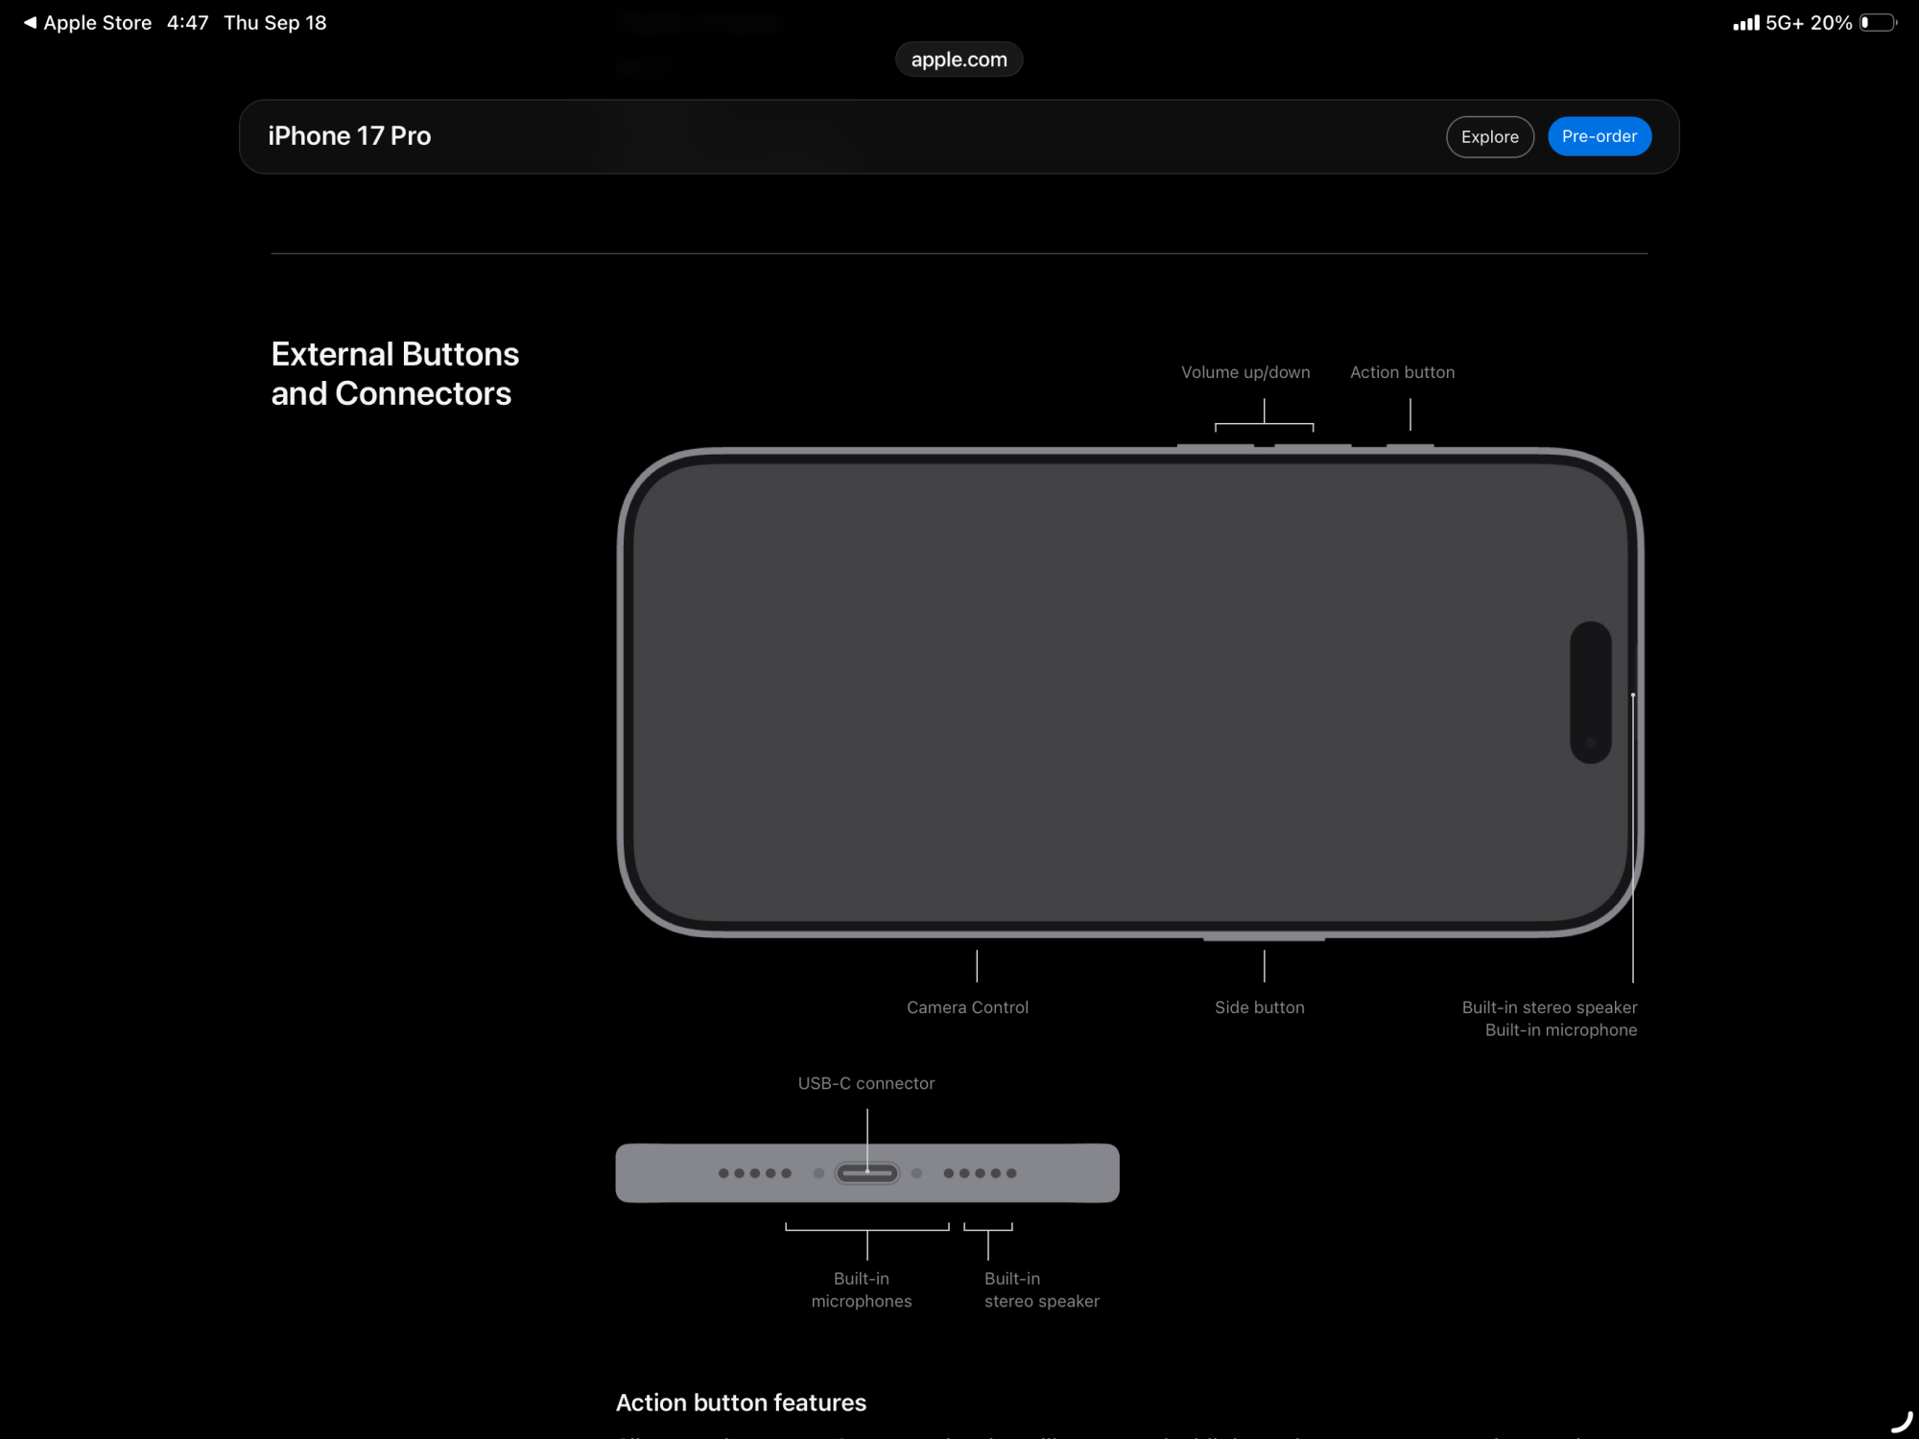Tap the iPhone 17 Pro title

point(349,136)
